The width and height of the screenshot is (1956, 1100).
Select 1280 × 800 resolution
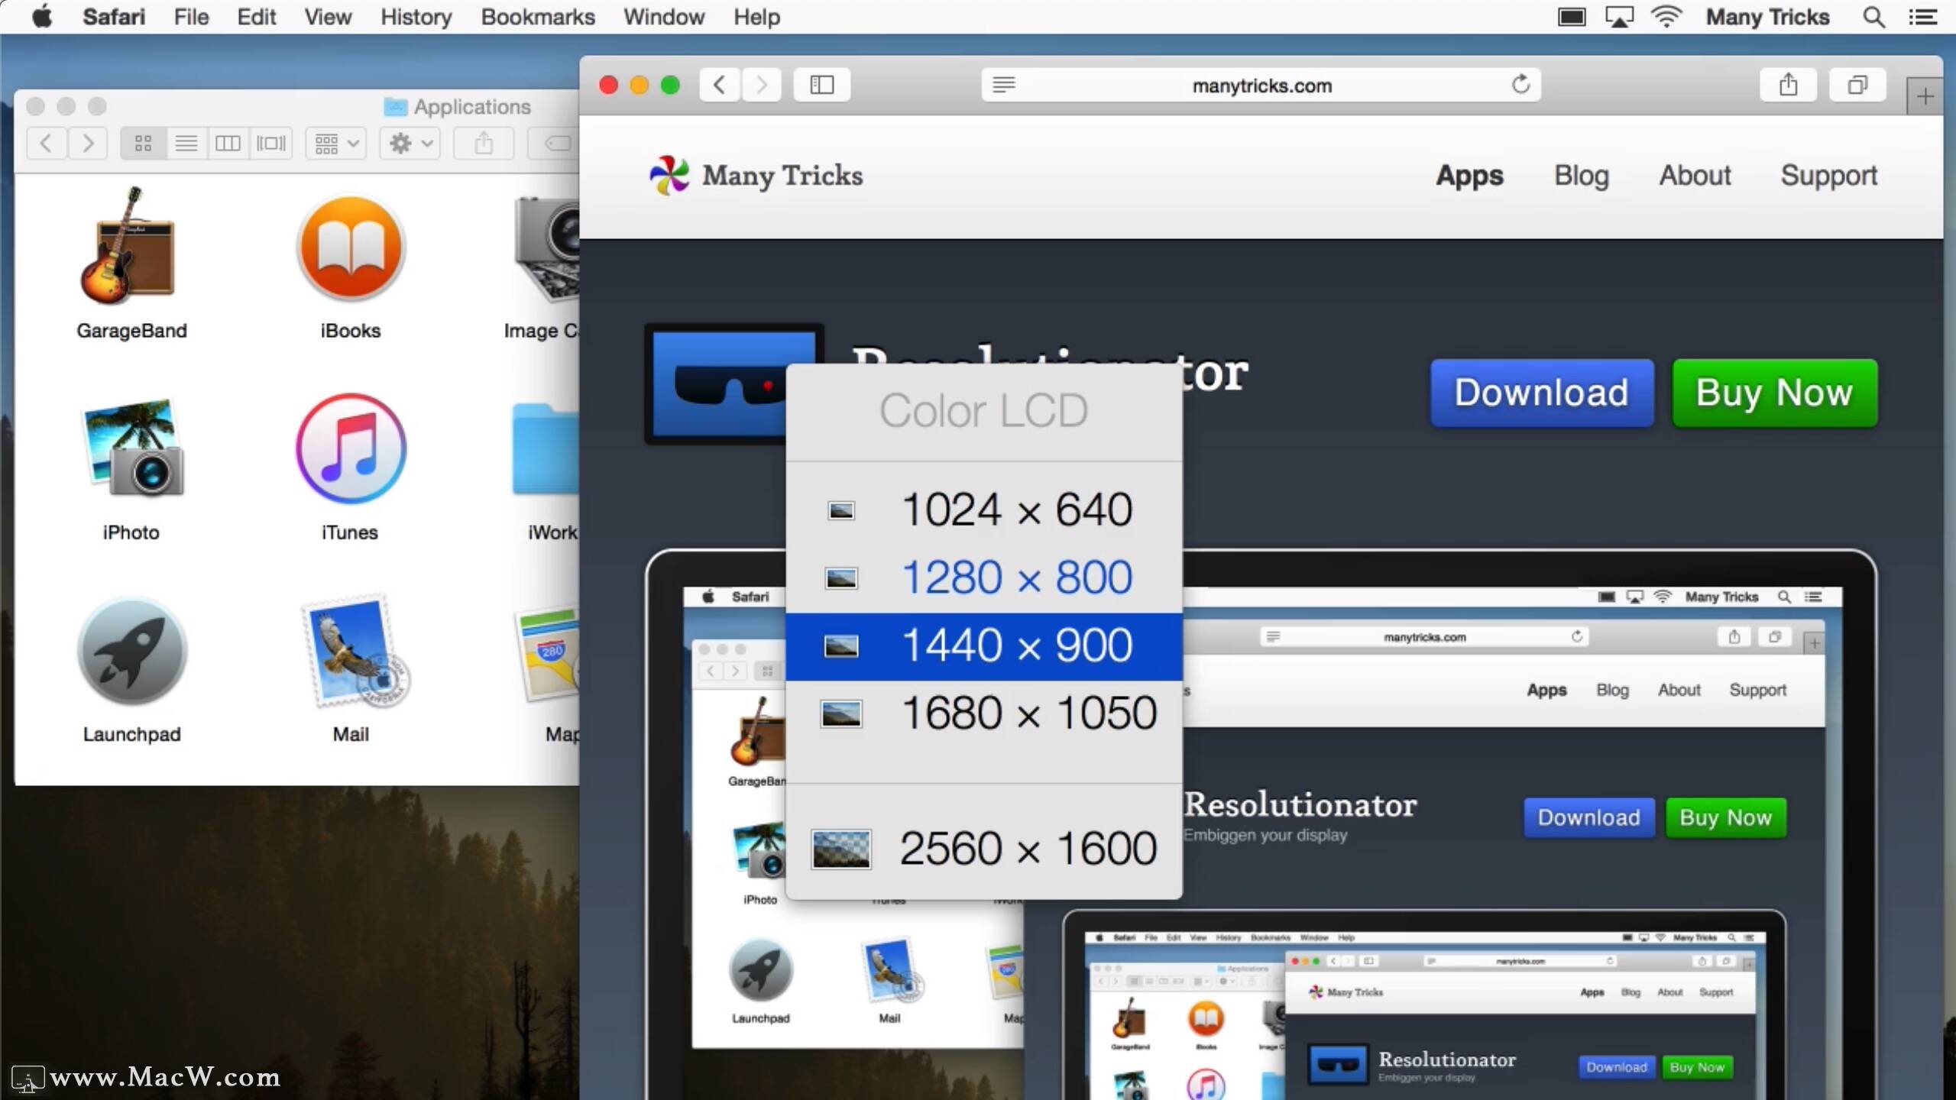[x=984, y=577]
